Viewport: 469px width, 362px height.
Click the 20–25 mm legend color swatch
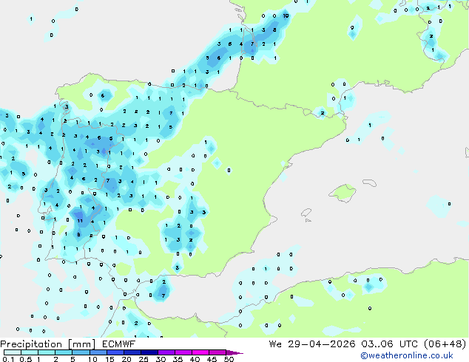pyautogui.click(x=132, y=352)
